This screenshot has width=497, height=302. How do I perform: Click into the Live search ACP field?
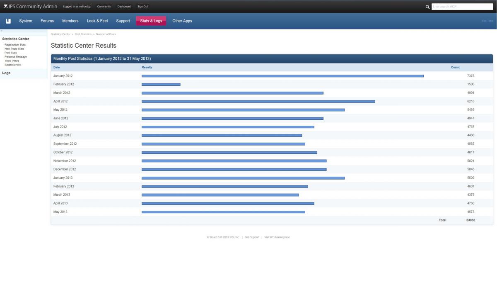(462, 7)
